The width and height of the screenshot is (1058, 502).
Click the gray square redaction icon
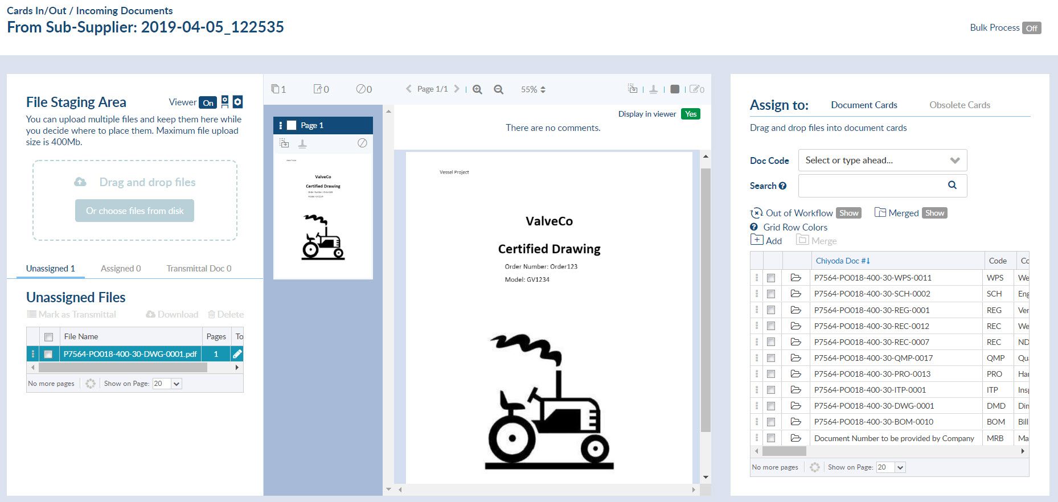(675, 89)
